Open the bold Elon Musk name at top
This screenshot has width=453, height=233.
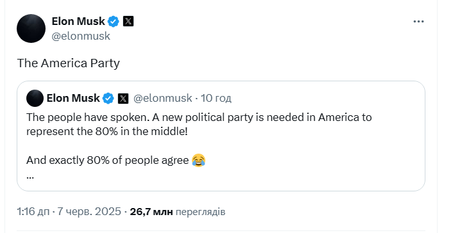pyautogui.click(x=78, y=21)
